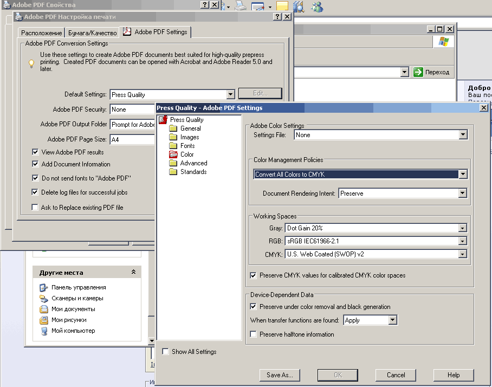This screenshot has height=387, width=492.
Task: Open the Images folder in the settings tree
Action: (173, 137)
